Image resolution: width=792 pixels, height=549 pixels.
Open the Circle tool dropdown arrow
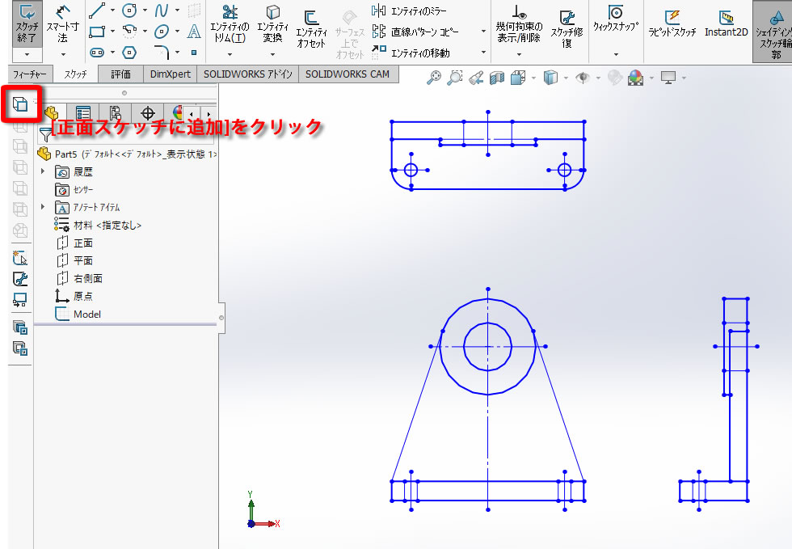pos(145,11)
